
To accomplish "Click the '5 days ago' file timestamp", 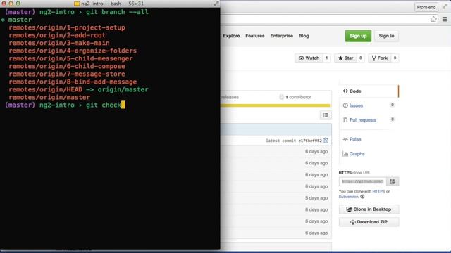I will click(316, 198).
